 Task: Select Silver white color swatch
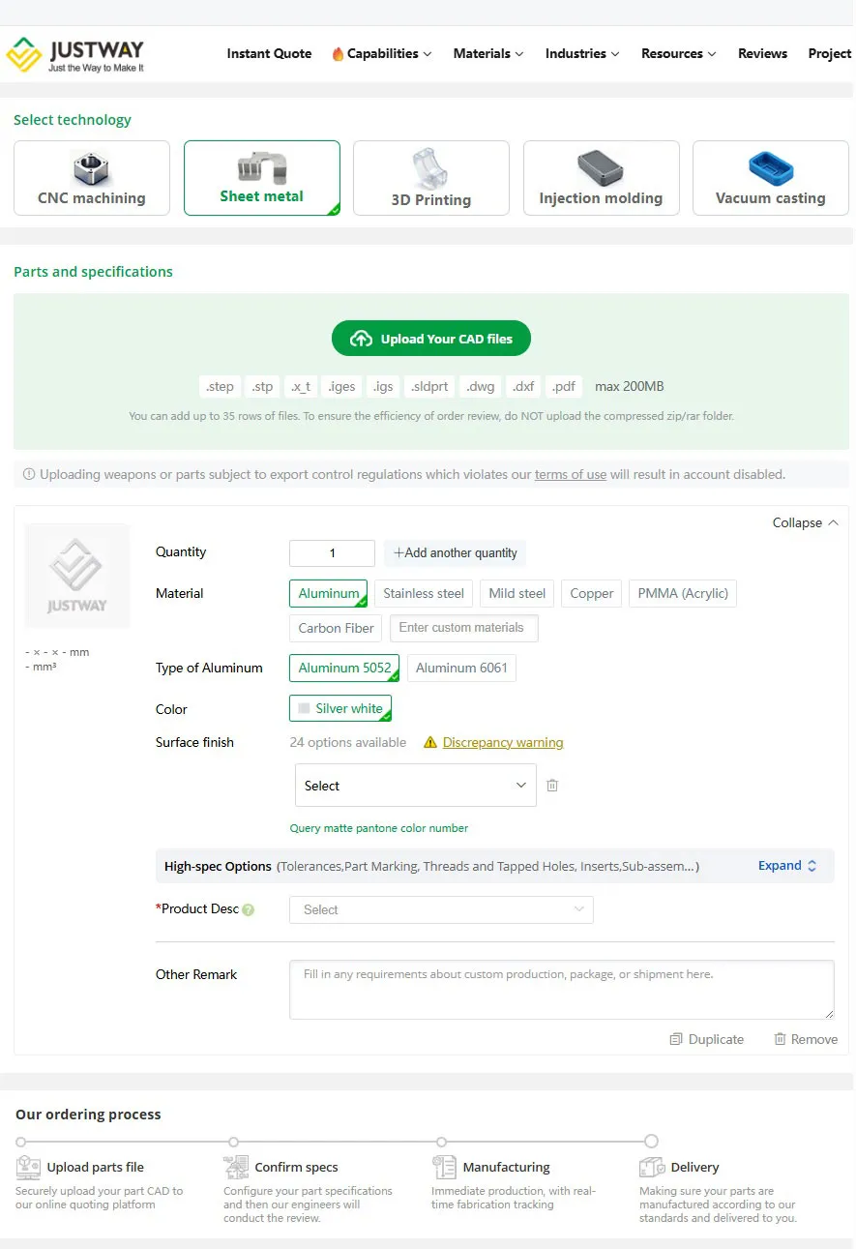pyautogui.click(x=340, y=708)
